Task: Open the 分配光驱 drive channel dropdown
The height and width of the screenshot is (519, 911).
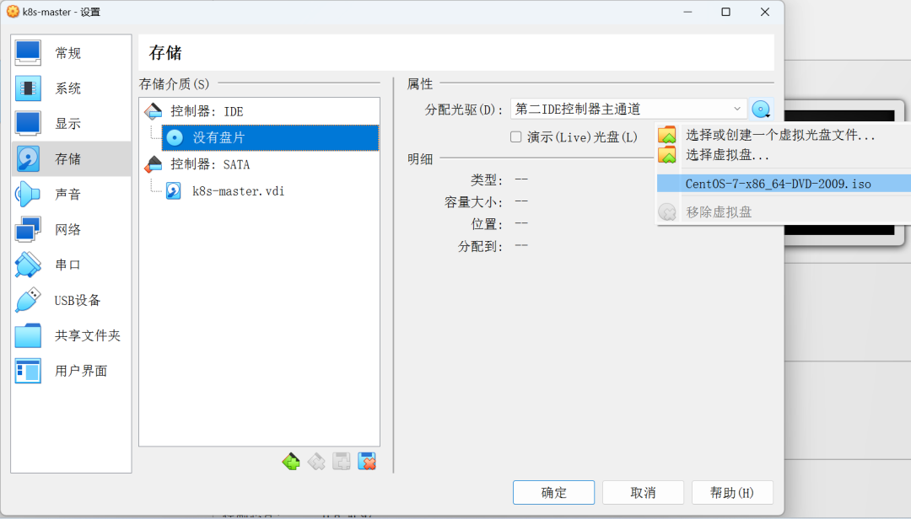Action: coord(628,110)
